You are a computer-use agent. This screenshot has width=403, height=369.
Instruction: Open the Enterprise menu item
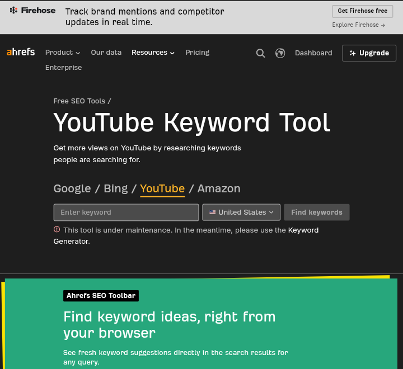(63, 68)
